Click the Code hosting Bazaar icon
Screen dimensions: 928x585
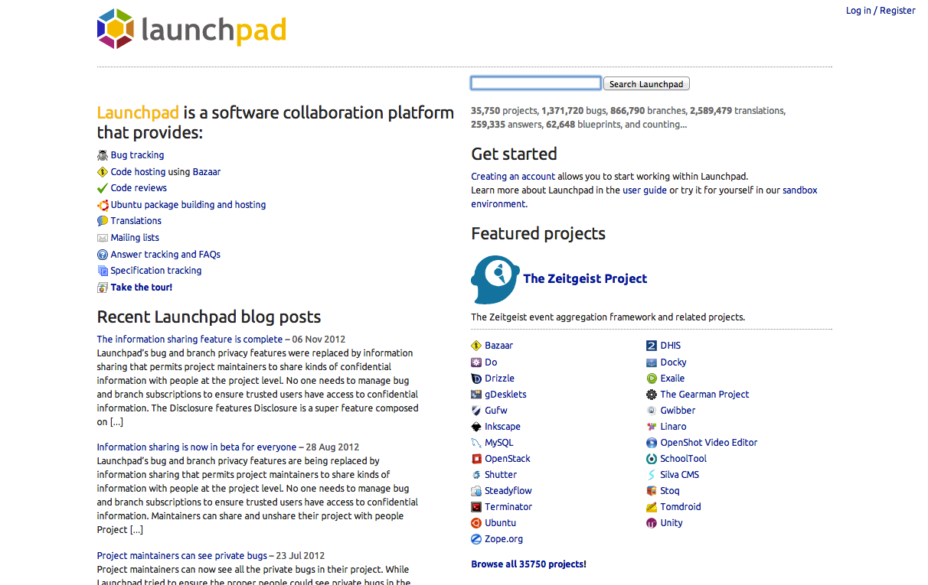click(x=103, y=172)
